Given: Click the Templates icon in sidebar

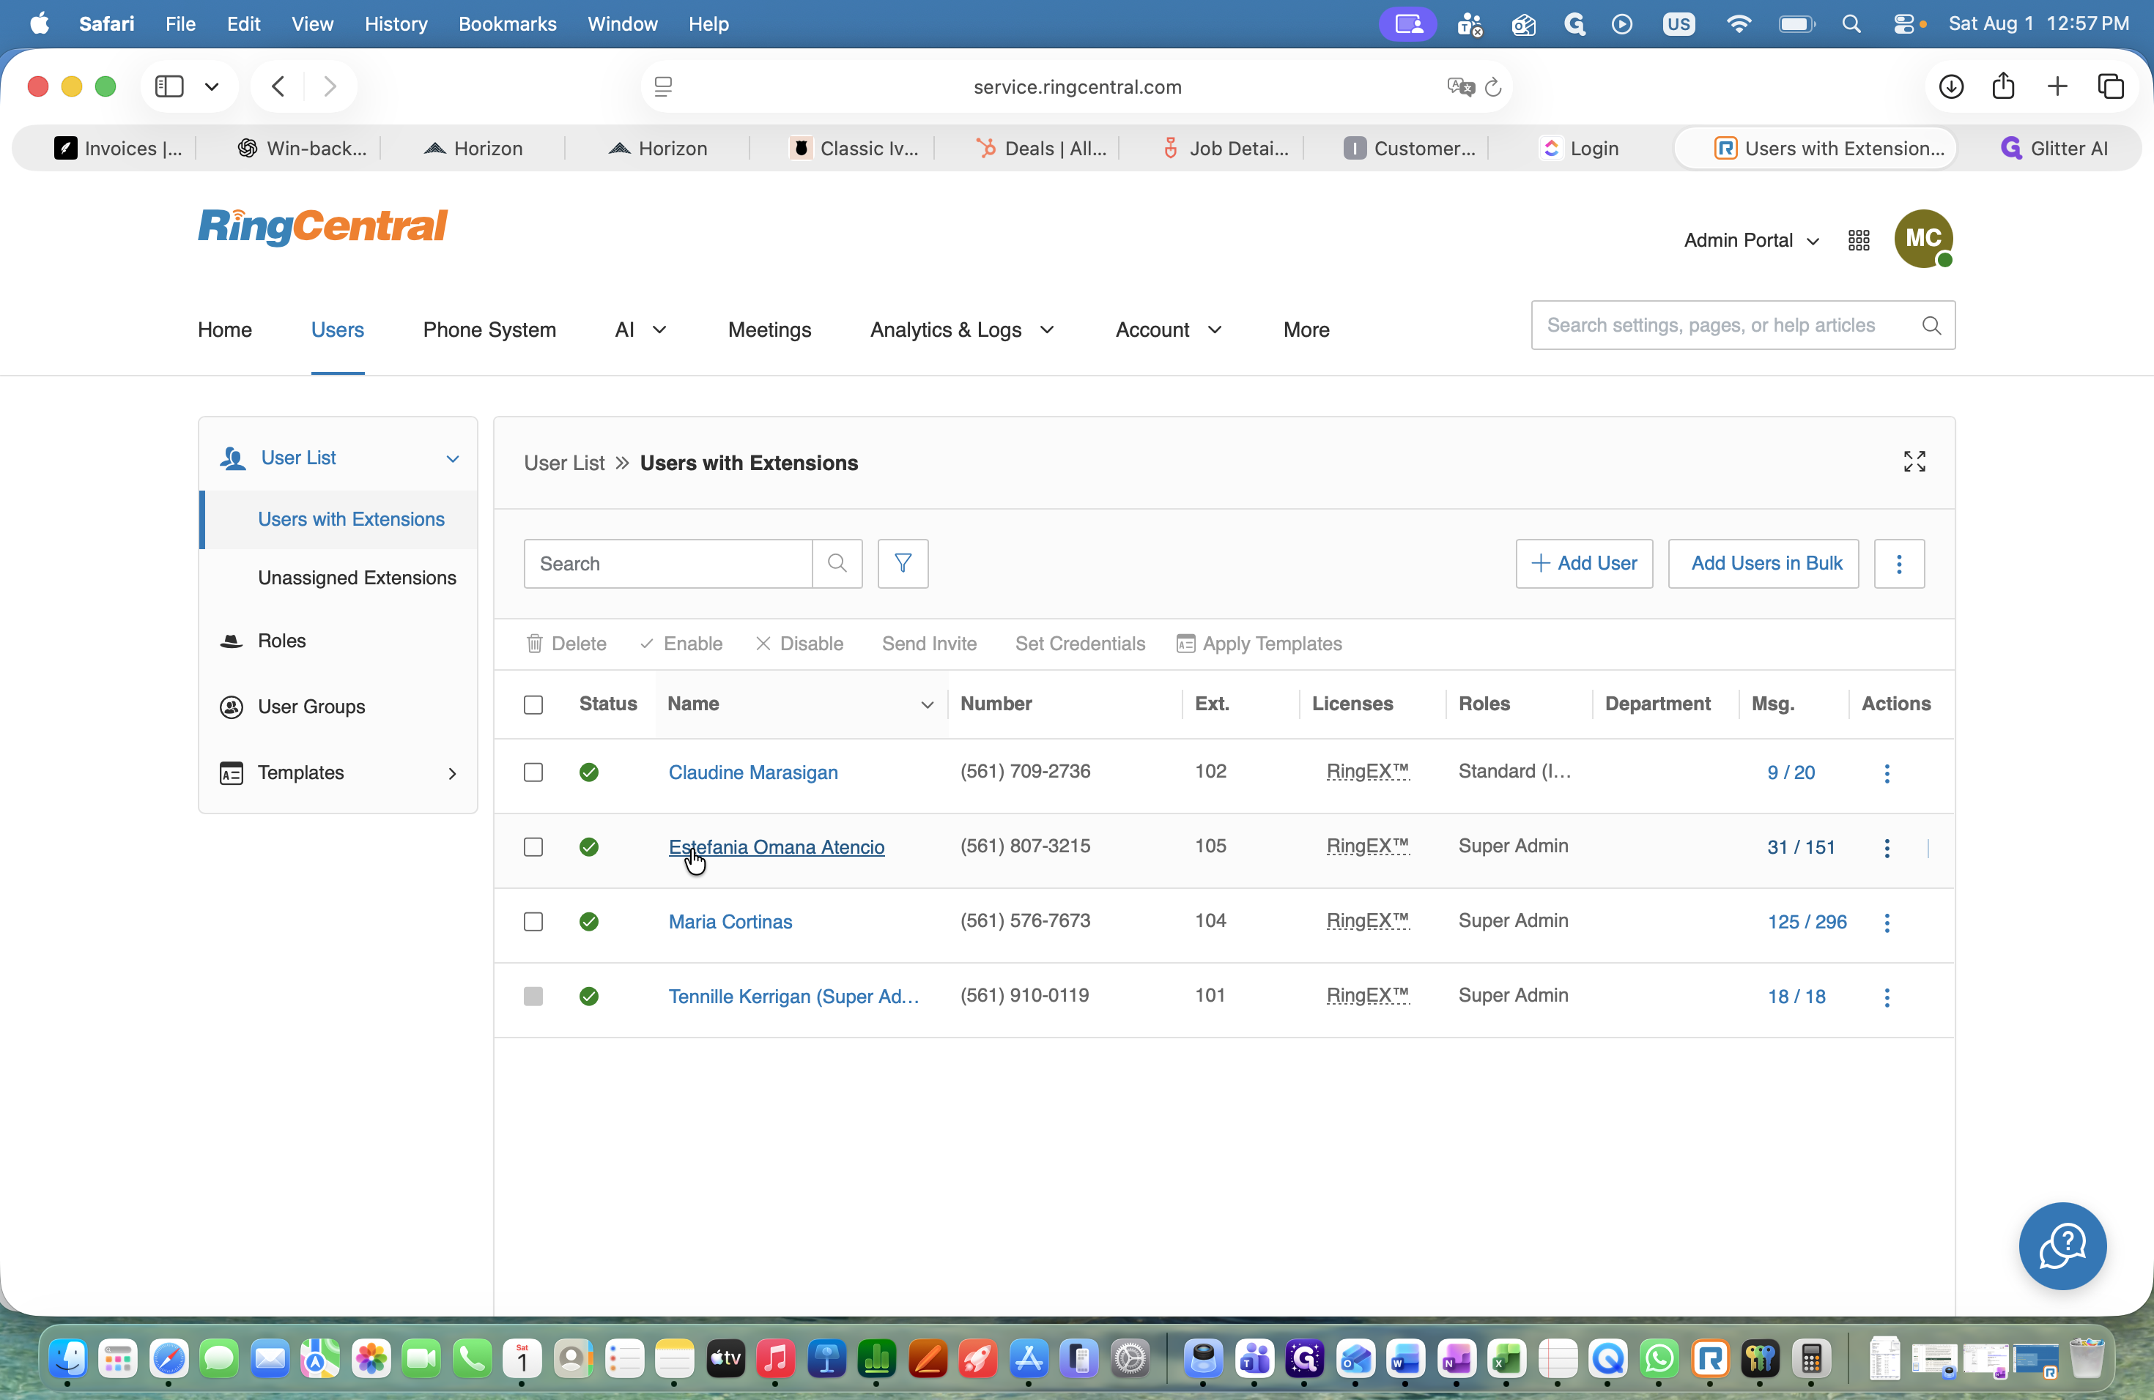Looking at the screenshot, I should (232, 773).
